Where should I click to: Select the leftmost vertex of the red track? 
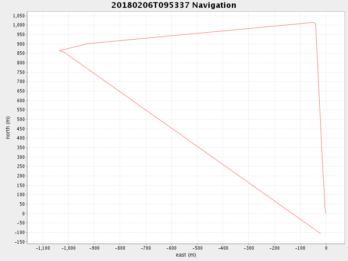click(60, 50)
